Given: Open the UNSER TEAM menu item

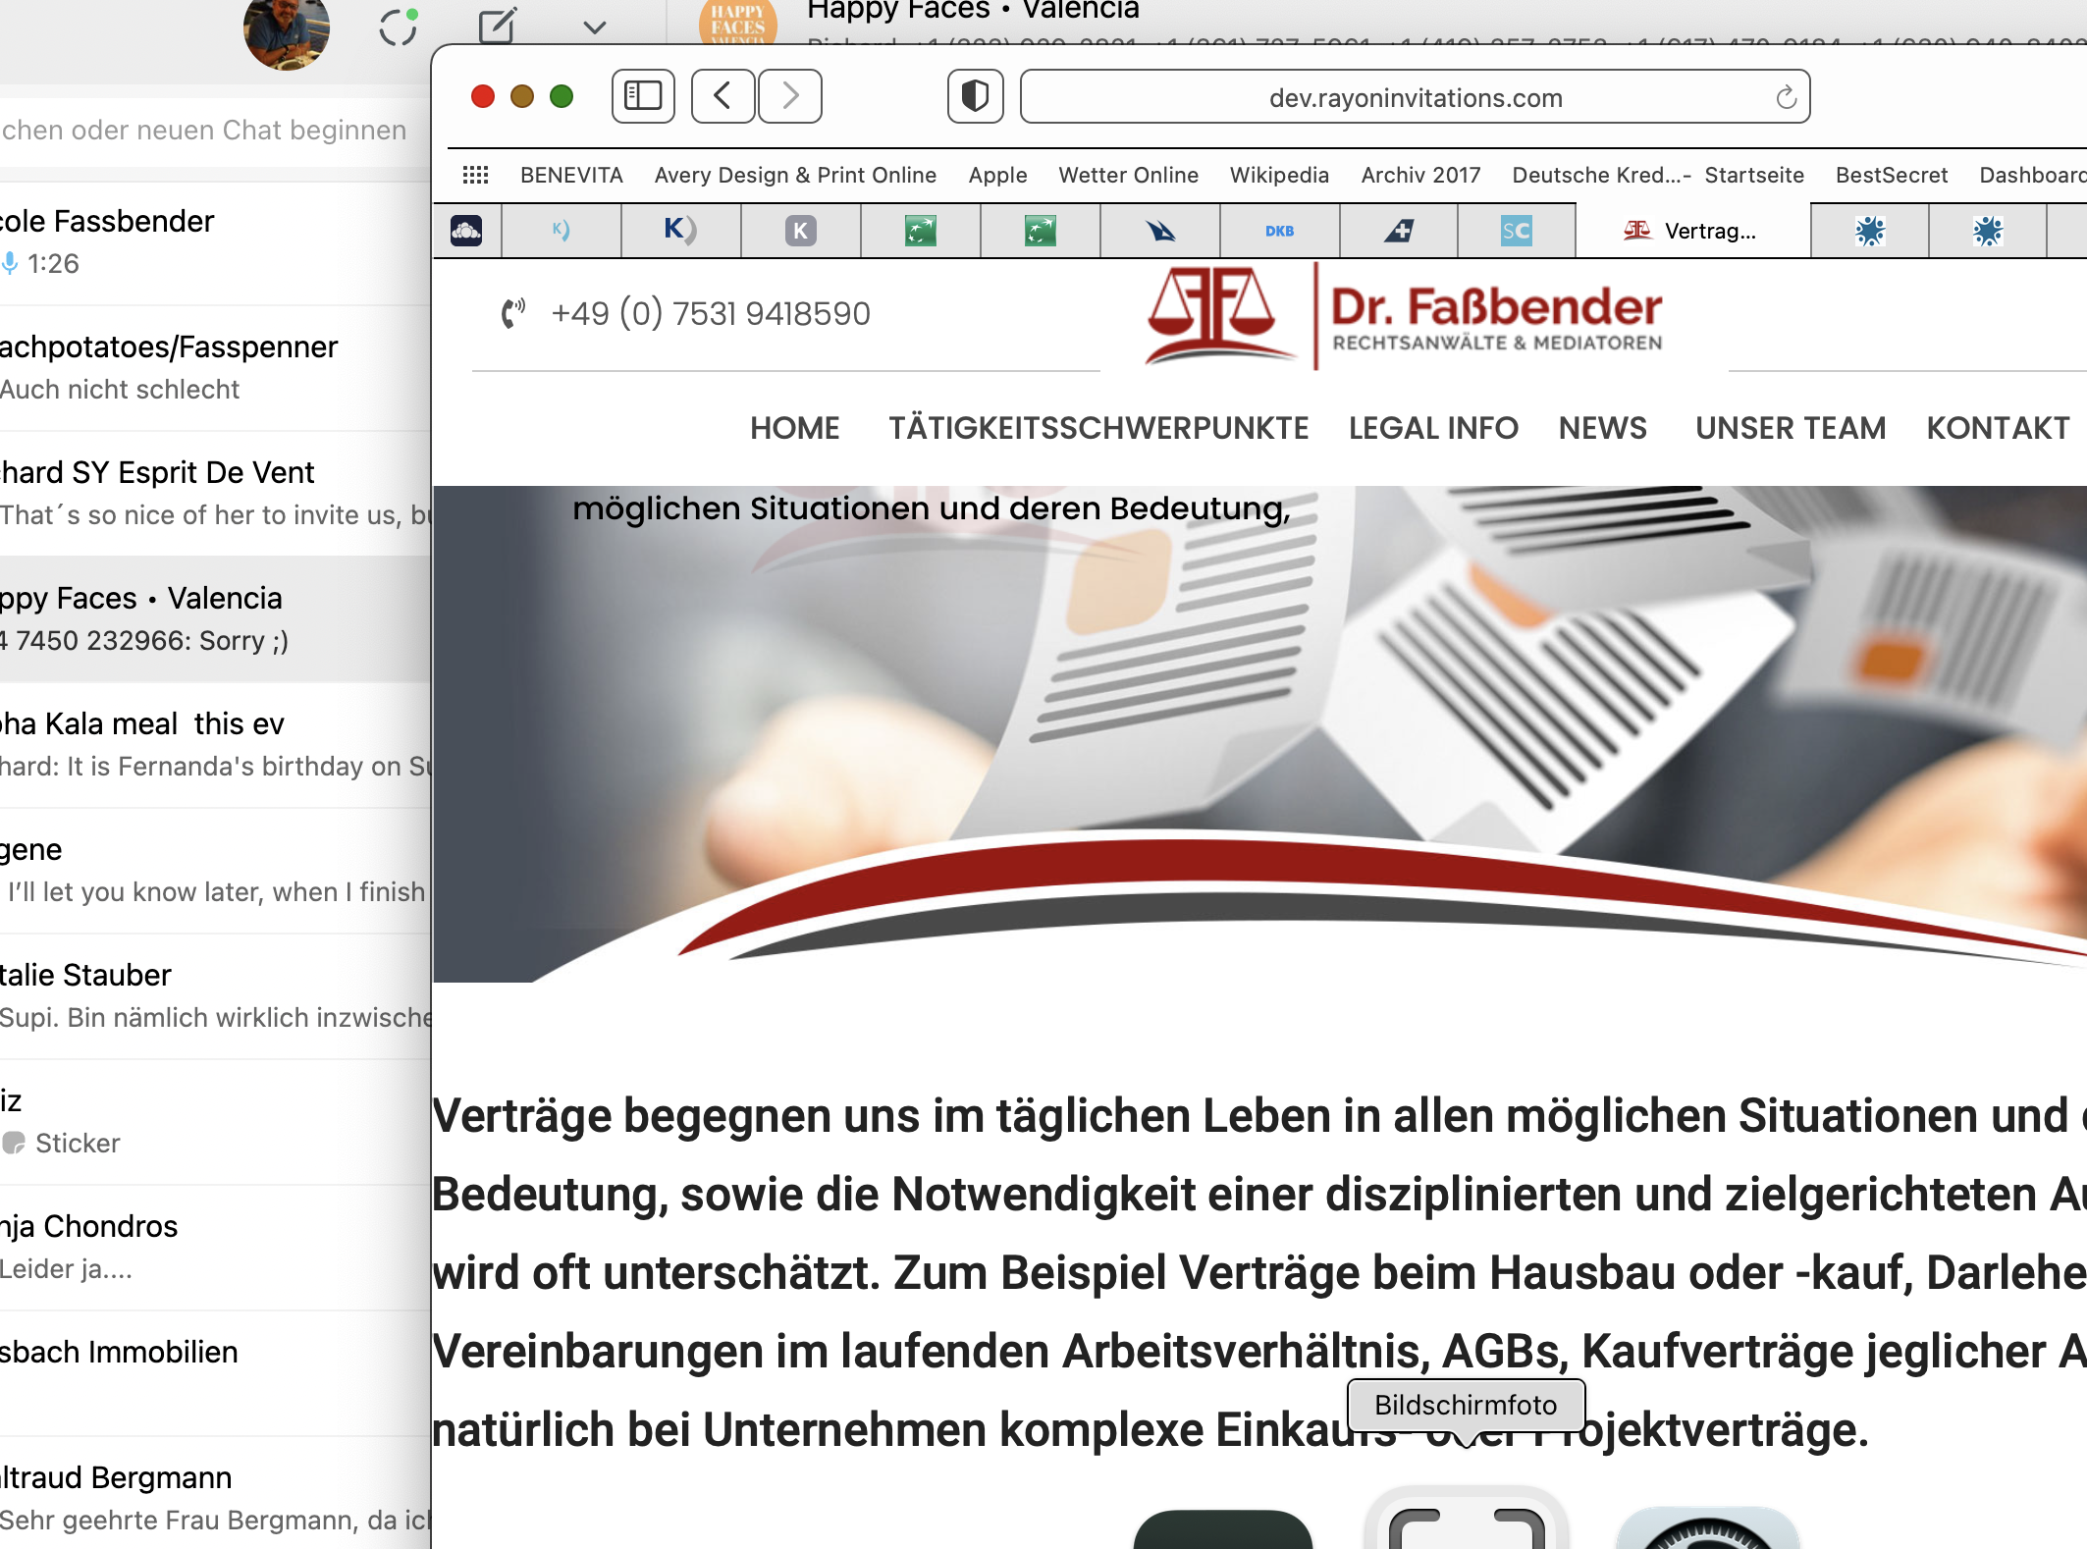Looking at the screenshot, I should 1790,428.
